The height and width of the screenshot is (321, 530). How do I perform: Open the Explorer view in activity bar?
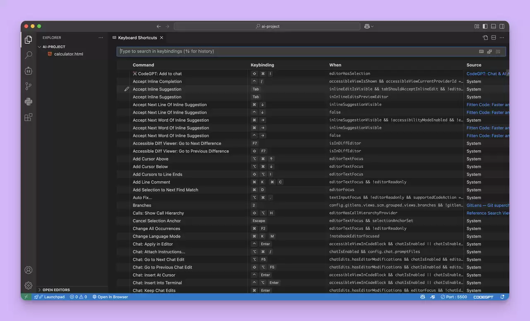(28, 40)
